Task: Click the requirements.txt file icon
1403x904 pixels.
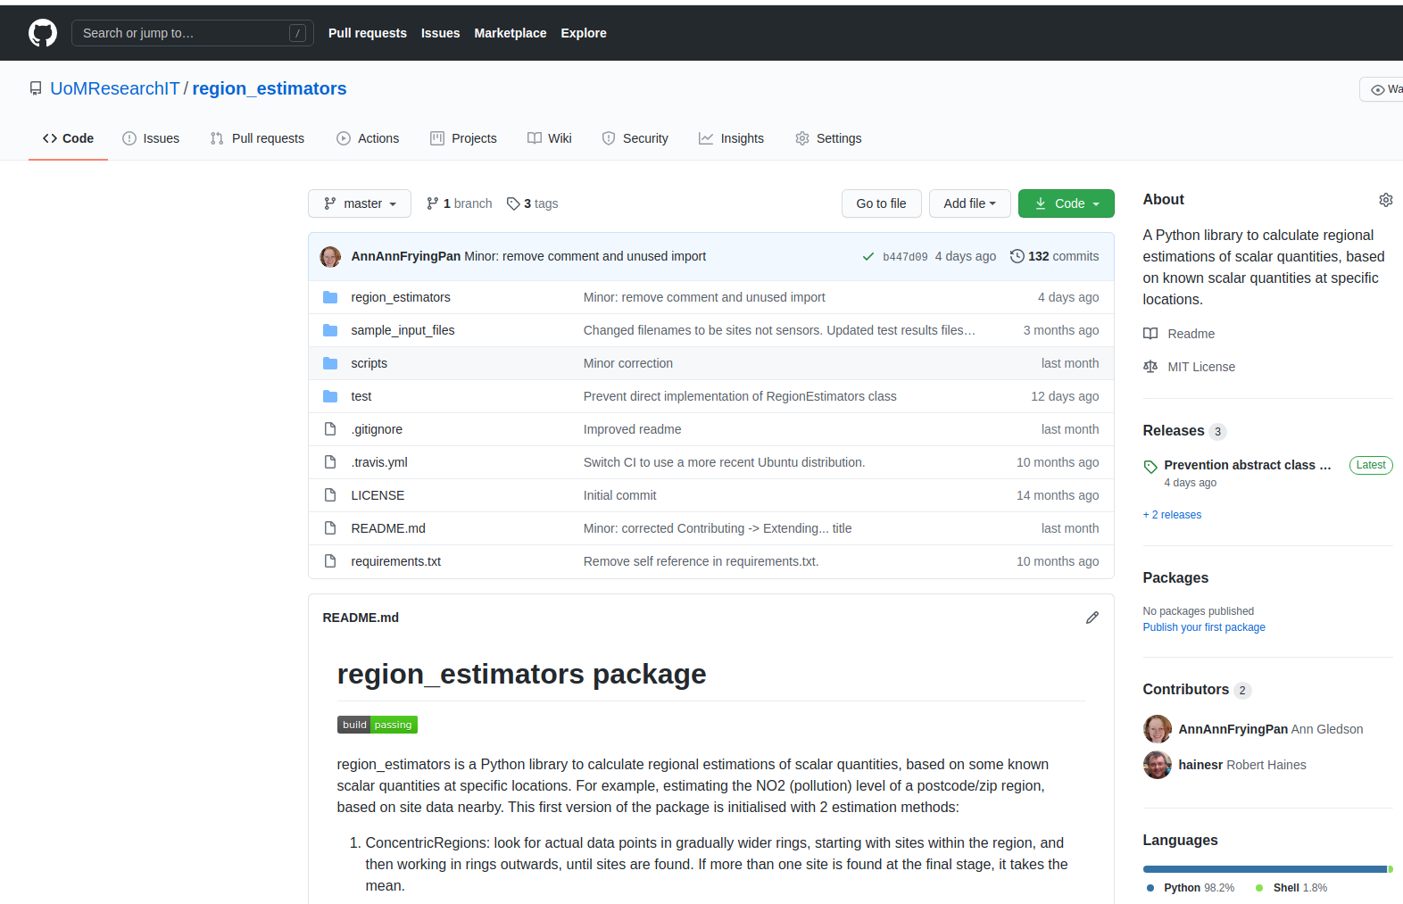Action: pyautogui.click(x=330, y=561)
